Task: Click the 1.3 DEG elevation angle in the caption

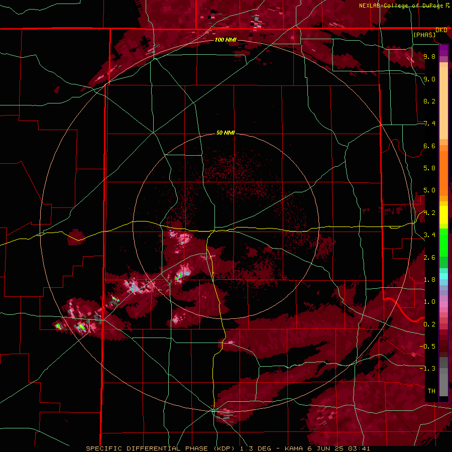Action: click(257, 448)
